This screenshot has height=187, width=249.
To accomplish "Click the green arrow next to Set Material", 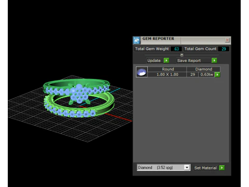I will tap(222, 168).
